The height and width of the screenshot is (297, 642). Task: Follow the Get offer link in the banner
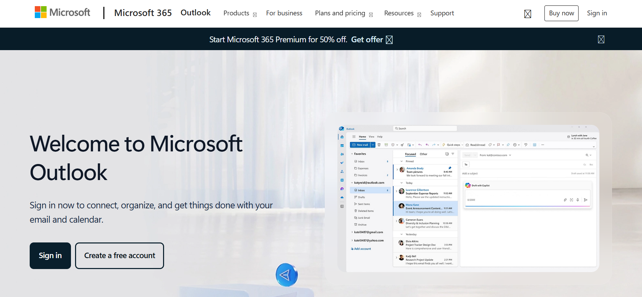click(371, 40)
